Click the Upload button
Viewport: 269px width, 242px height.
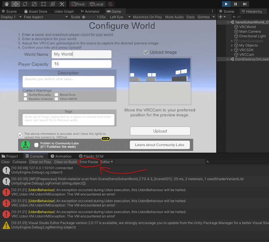pyautogui.click(x=160, y=131)
